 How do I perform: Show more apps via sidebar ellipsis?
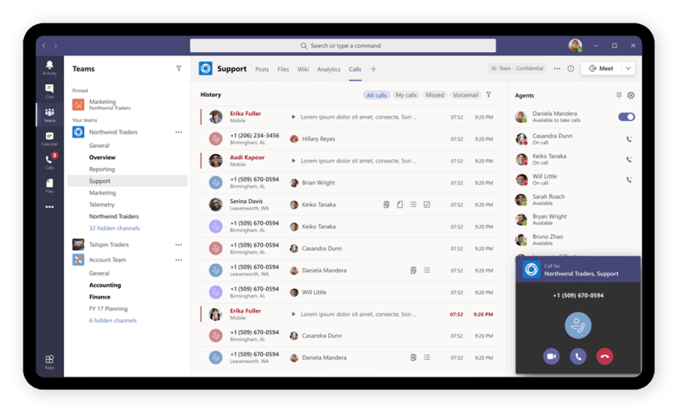click(x=49, y=207)
